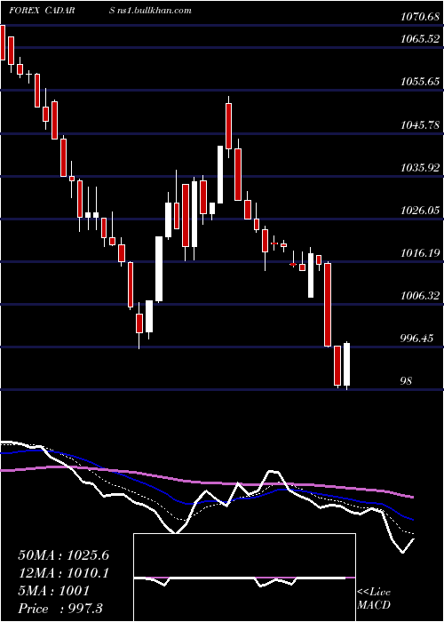Viewport: 444px width, 622px height.
Task: Select the 50MA : 1025.6 reading
Action: coord(64,555)
